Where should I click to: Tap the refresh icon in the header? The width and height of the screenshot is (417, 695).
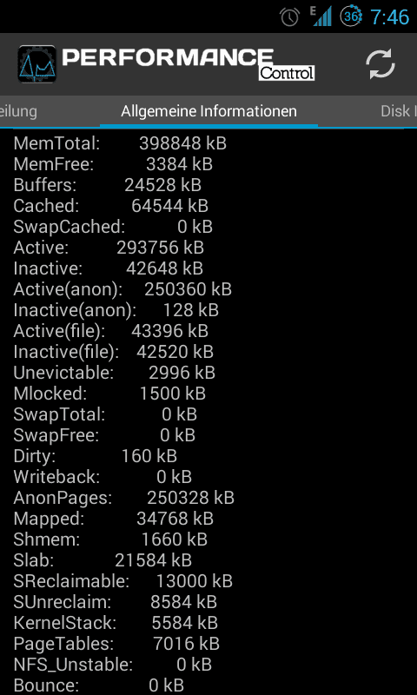point(381,64)
